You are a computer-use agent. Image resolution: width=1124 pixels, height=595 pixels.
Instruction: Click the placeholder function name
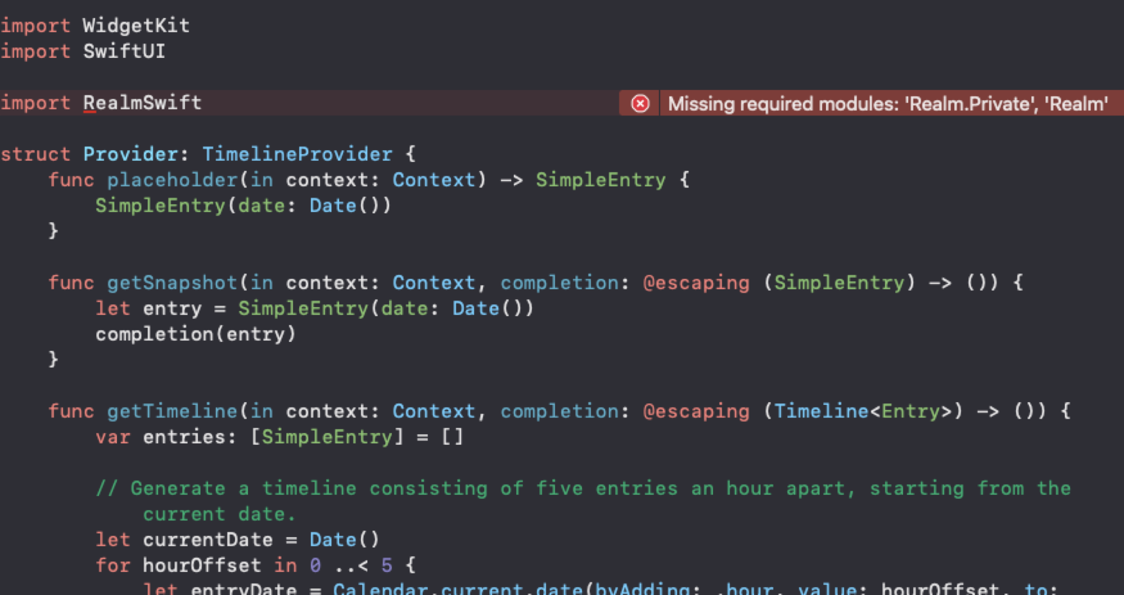point(172,180)
